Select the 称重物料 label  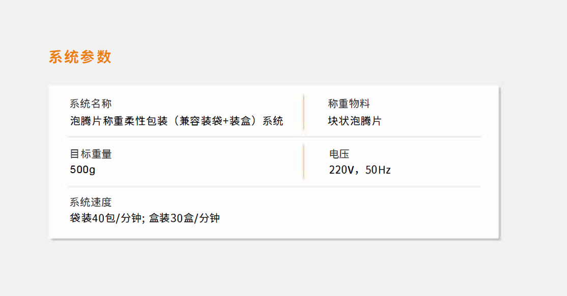click(349, 104)
